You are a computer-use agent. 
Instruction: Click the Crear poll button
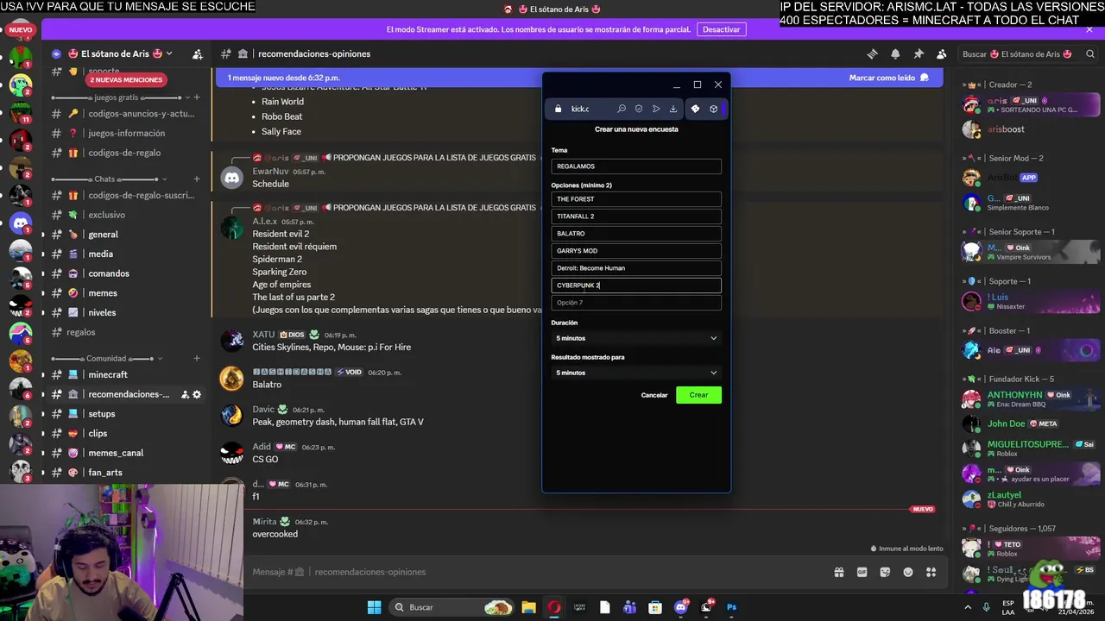[x=698, y=395]
